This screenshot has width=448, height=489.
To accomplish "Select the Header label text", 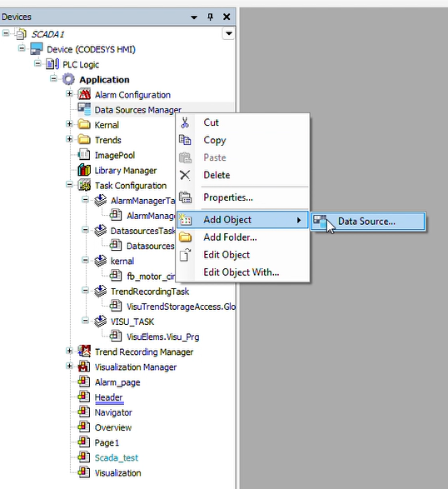I will click(108, 397).
